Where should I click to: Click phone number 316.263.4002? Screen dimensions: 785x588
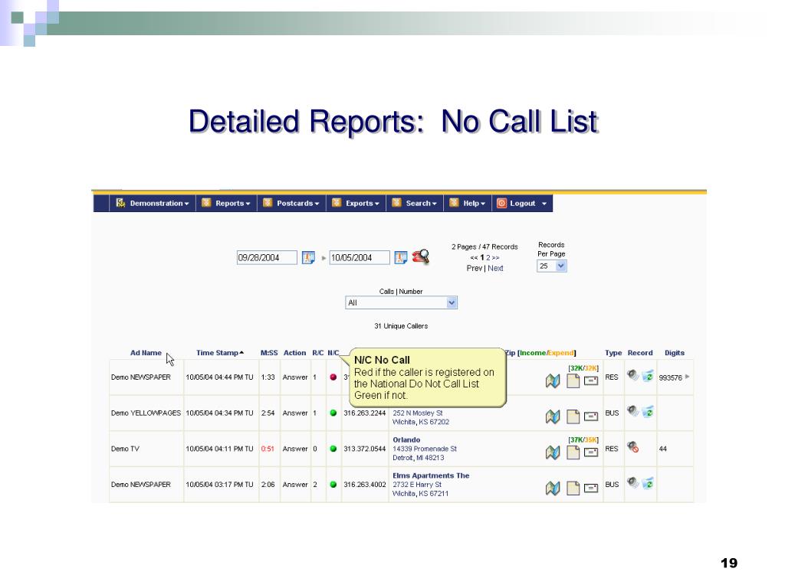(364, 485)
